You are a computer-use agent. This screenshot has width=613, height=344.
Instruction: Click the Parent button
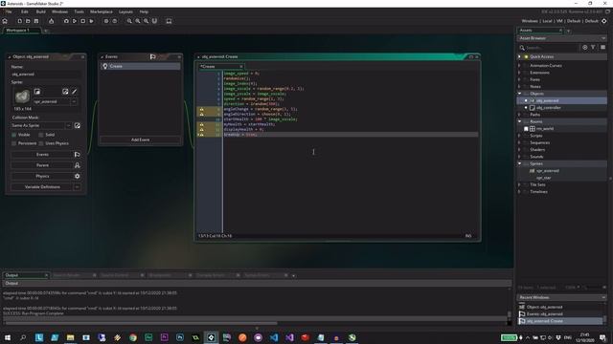(x=42, y=165)
